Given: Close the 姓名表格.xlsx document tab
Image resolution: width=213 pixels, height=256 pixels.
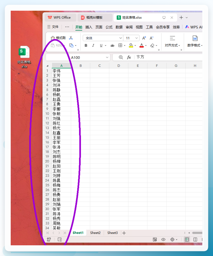Looking at the screenshot, I should [172, 17].
